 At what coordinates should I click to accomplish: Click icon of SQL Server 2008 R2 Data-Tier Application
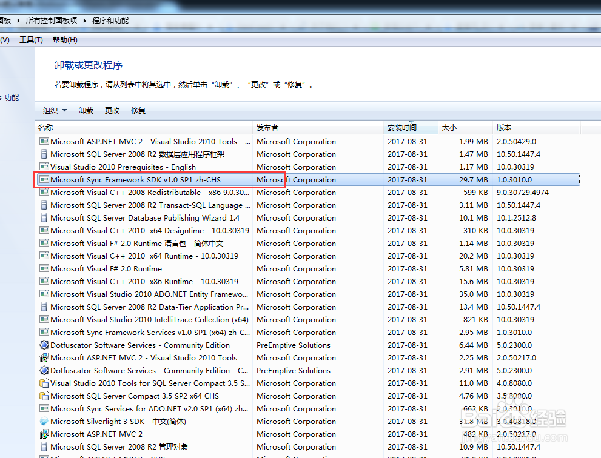point(44,307)
